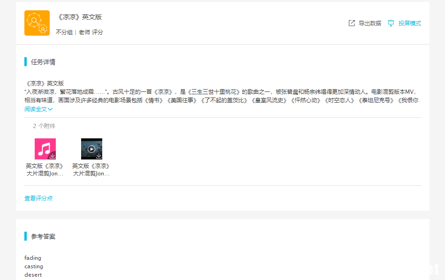Click the 参考答案 section heading
Viewport: 445px width, 280px height.
43,236
